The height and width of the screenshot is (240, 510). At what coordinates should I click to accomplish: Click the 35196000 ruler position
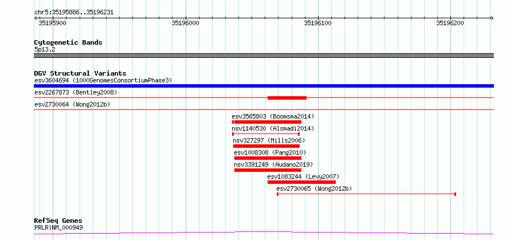[x=186, y=23]
